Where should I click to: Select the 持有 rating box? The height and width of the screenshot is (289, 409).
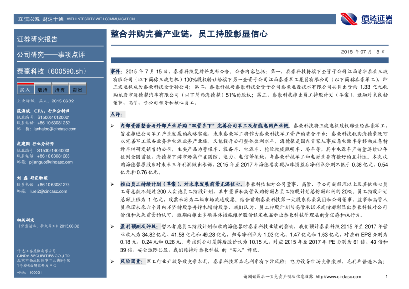click(59, 90)
